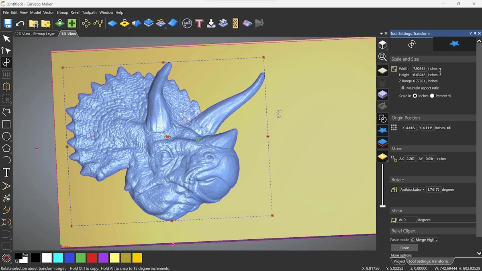Select the Create Rectangle tool
The width and height of the screenshot is (482, 271).
tap(6, 124)
